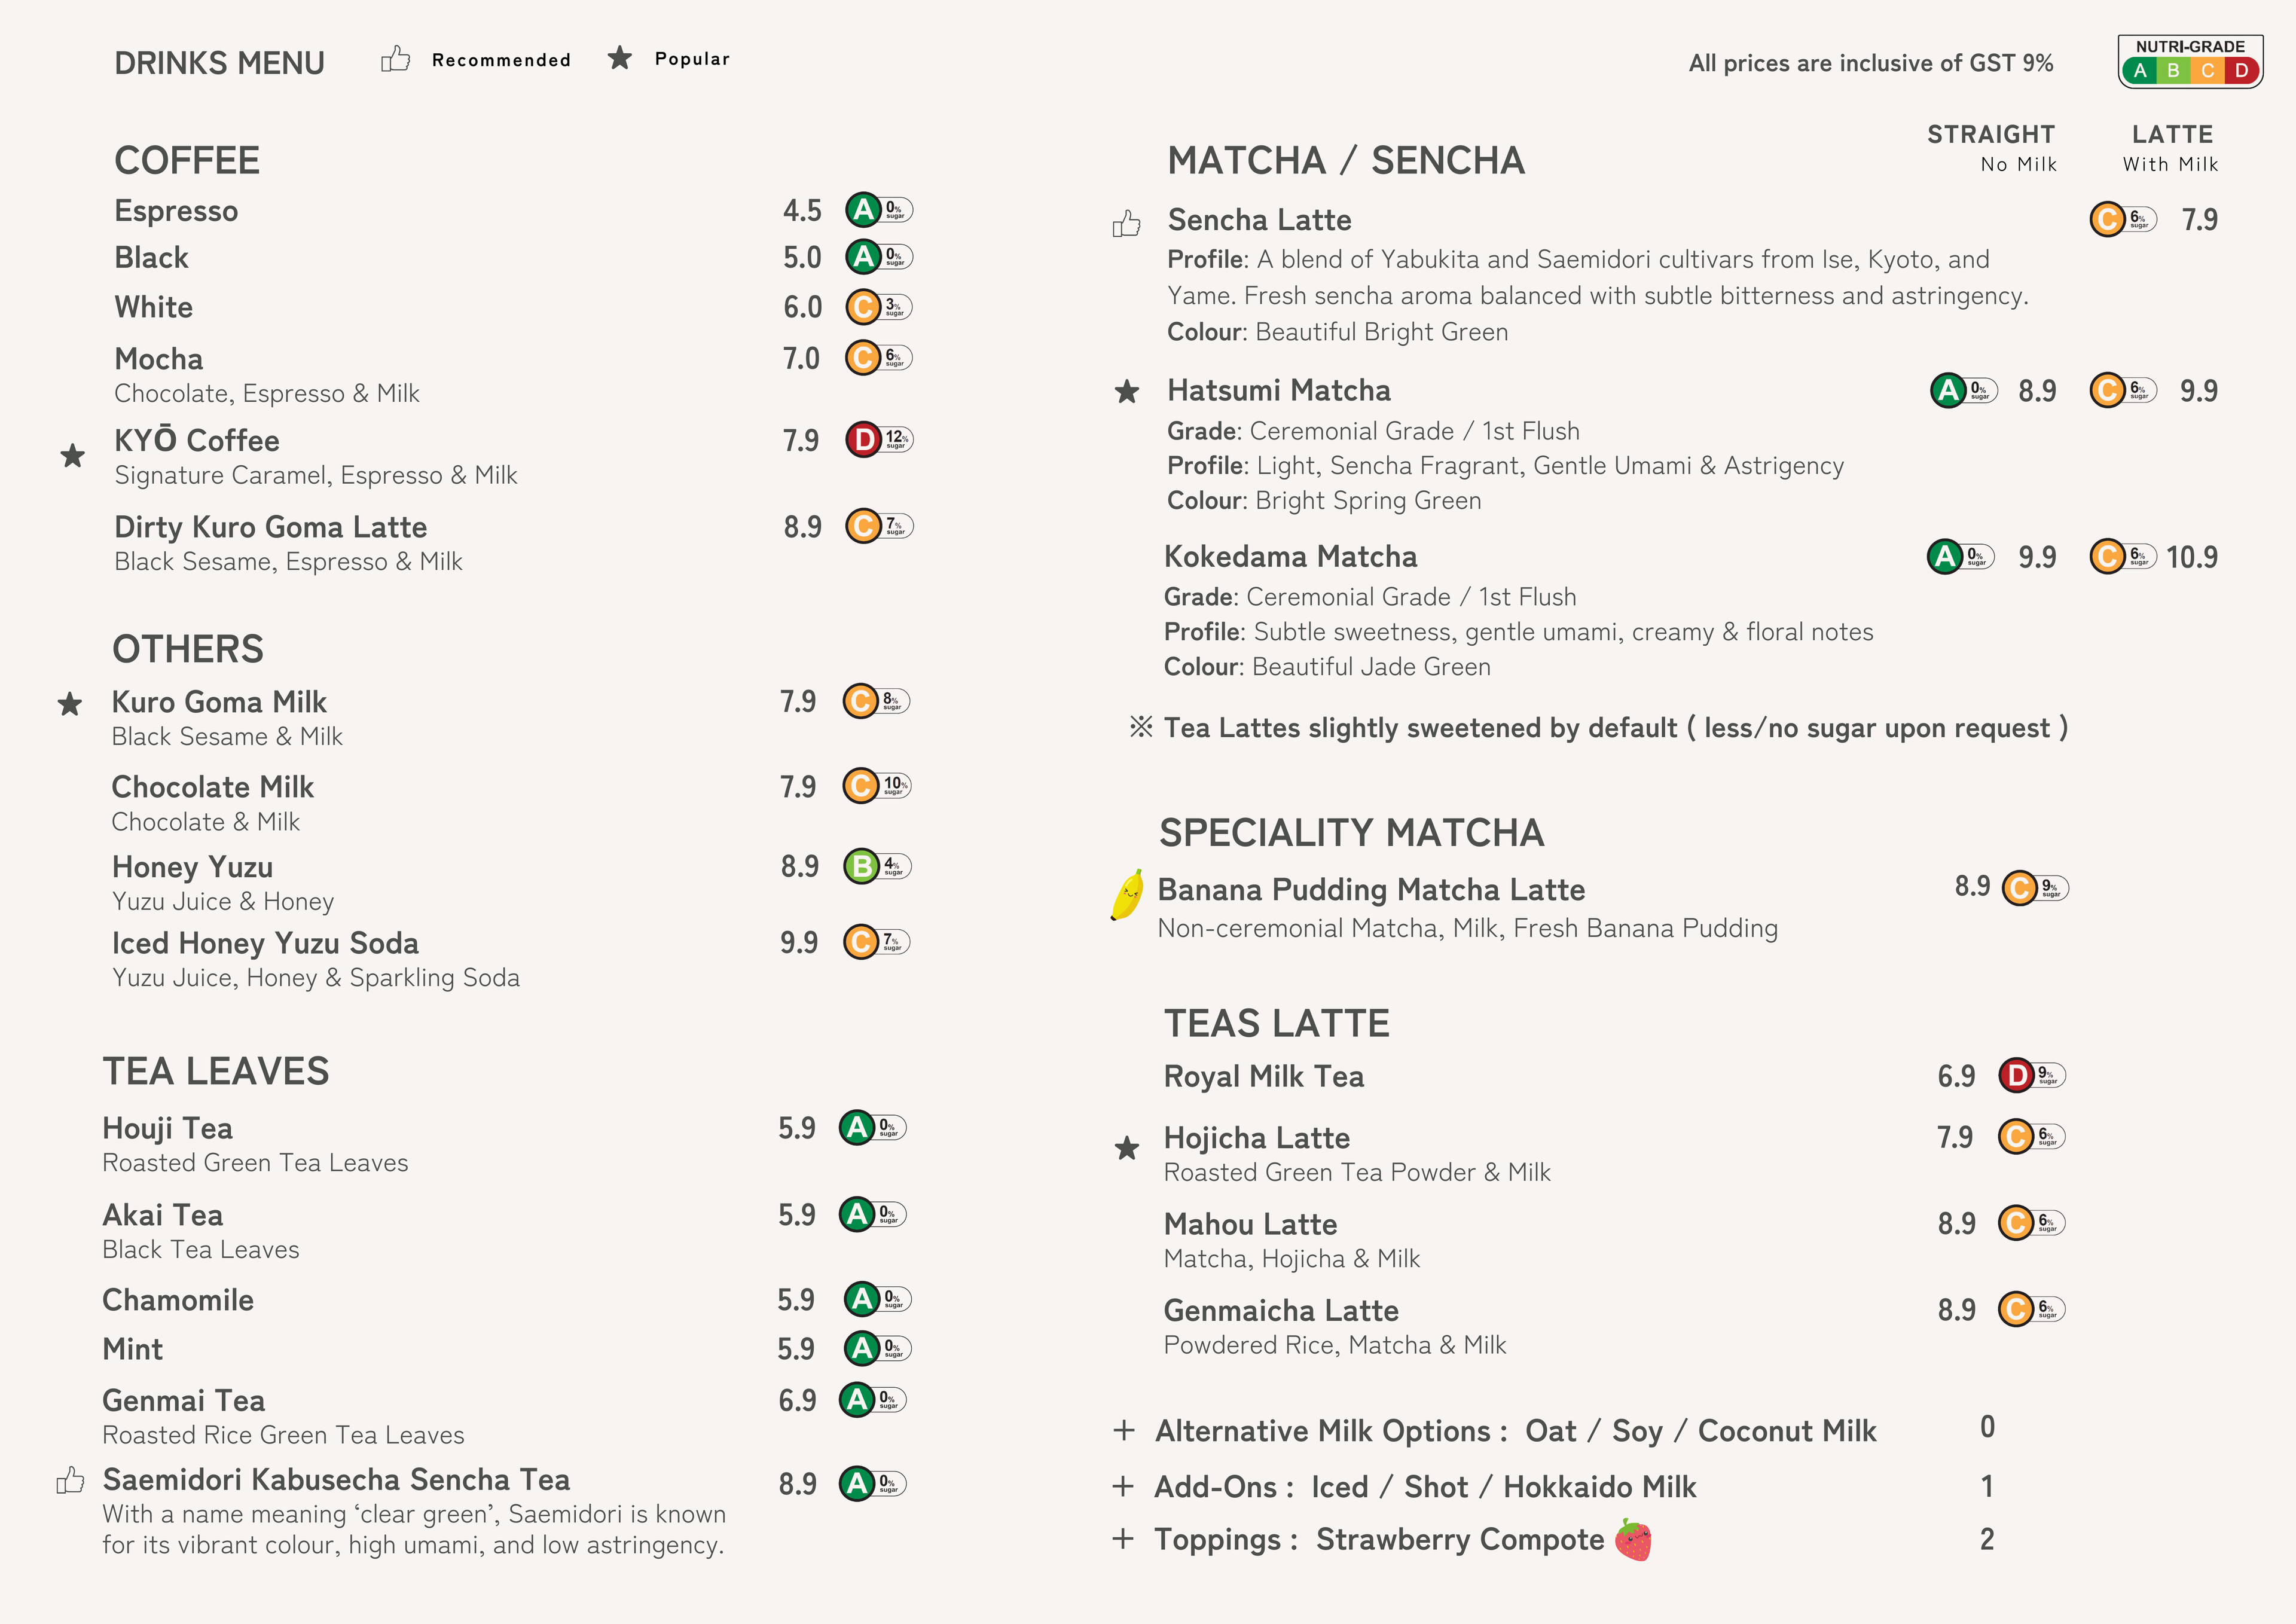
Task: Click the green B grade badge for Honey Yuzu
Action: click(860, 866)
